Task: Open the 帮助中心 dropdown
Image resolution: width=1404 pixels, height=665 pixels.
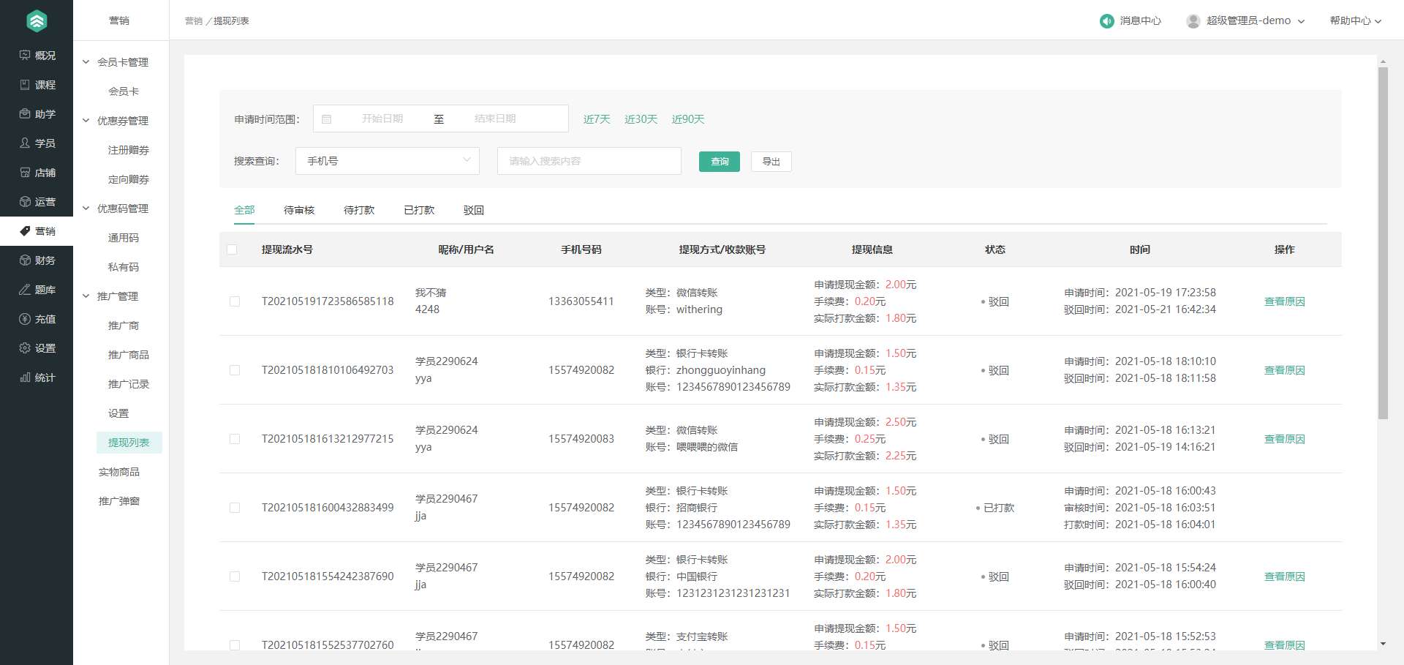Action: tap(1355, 21)
